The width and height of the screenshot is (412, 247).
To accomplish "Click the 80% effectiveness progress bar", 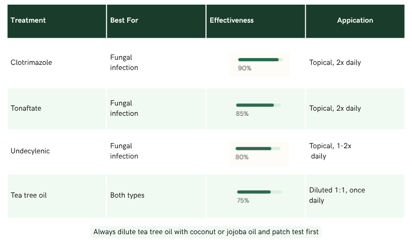I will click(x=257, y=148).
